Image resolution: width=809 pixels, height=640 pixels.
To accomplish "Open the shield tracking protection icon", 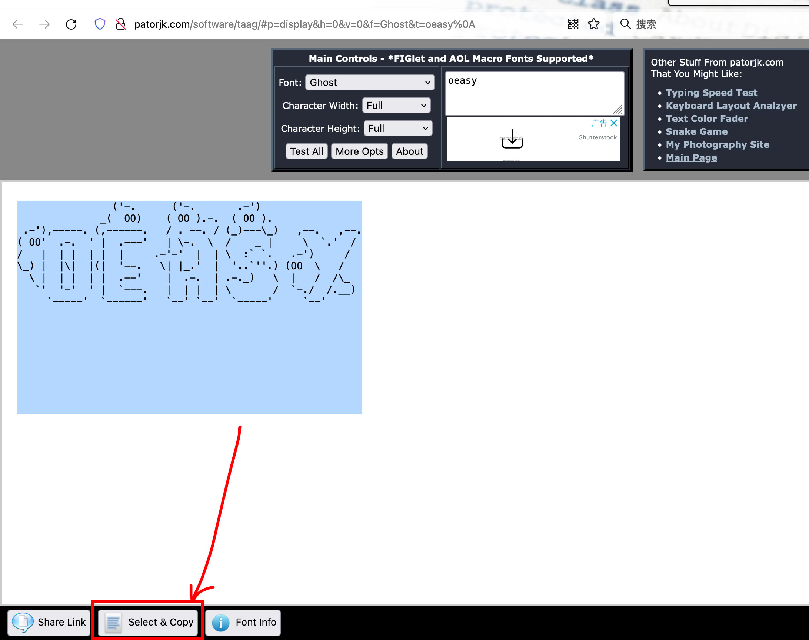I will (x=100, y=24).
